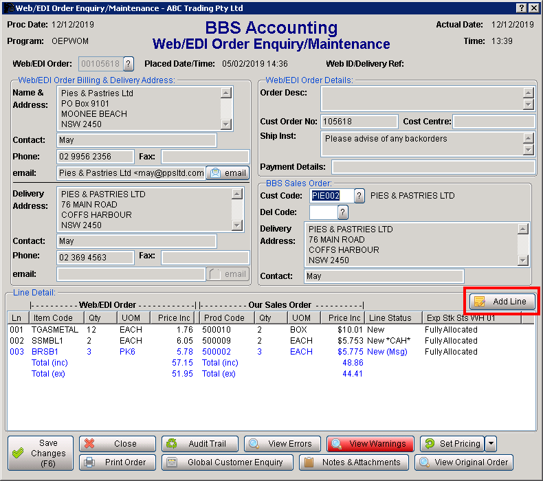Click the title bar help question mark
This screenshot has height=481, width=543.
[x=520, y=8]
